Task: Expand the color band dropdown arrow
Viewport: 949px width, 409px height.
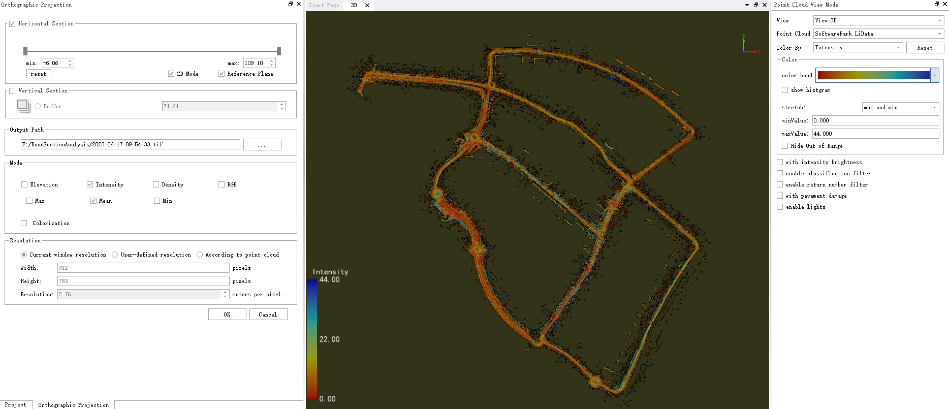Action: (935, 75)
